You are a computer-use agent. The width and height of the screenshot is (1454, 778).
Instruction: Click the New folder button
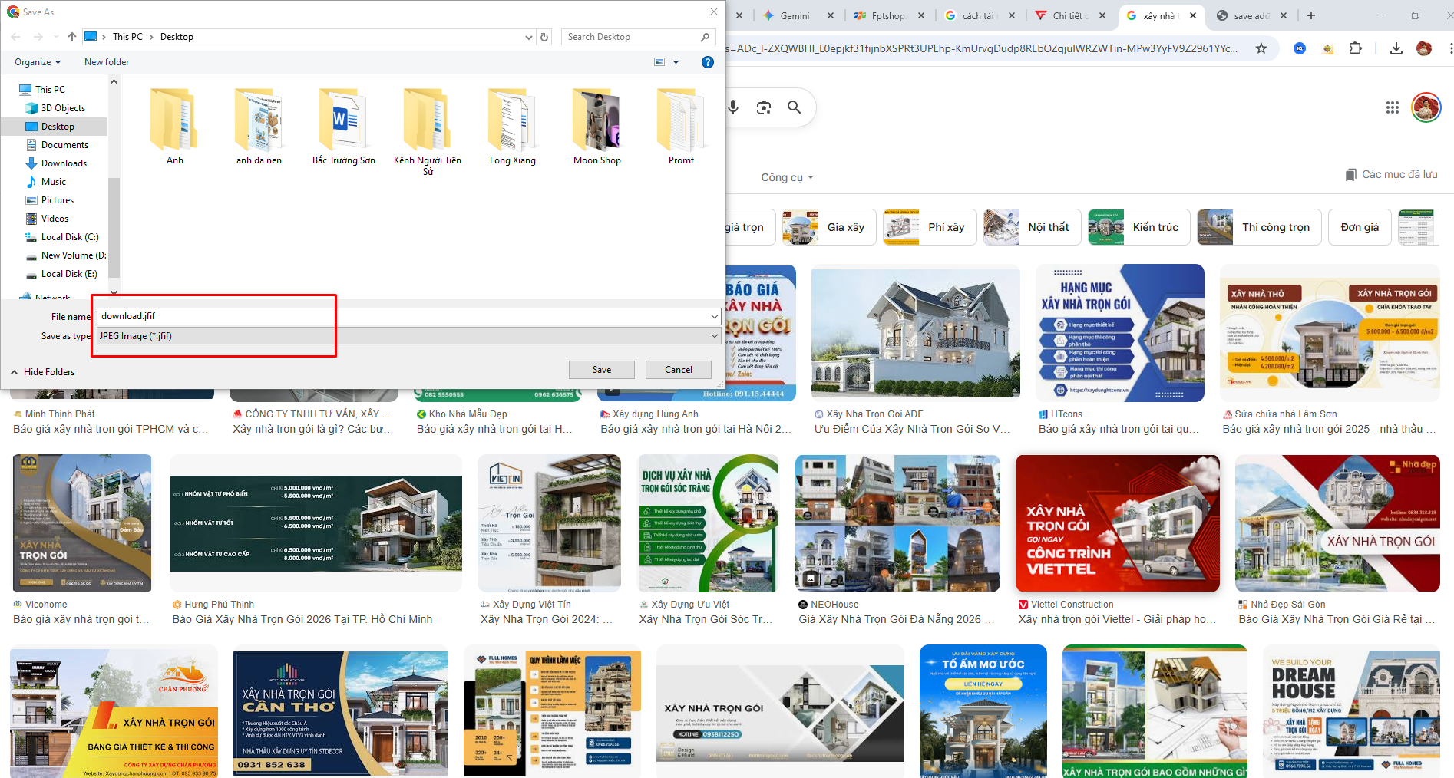point(107,62)
